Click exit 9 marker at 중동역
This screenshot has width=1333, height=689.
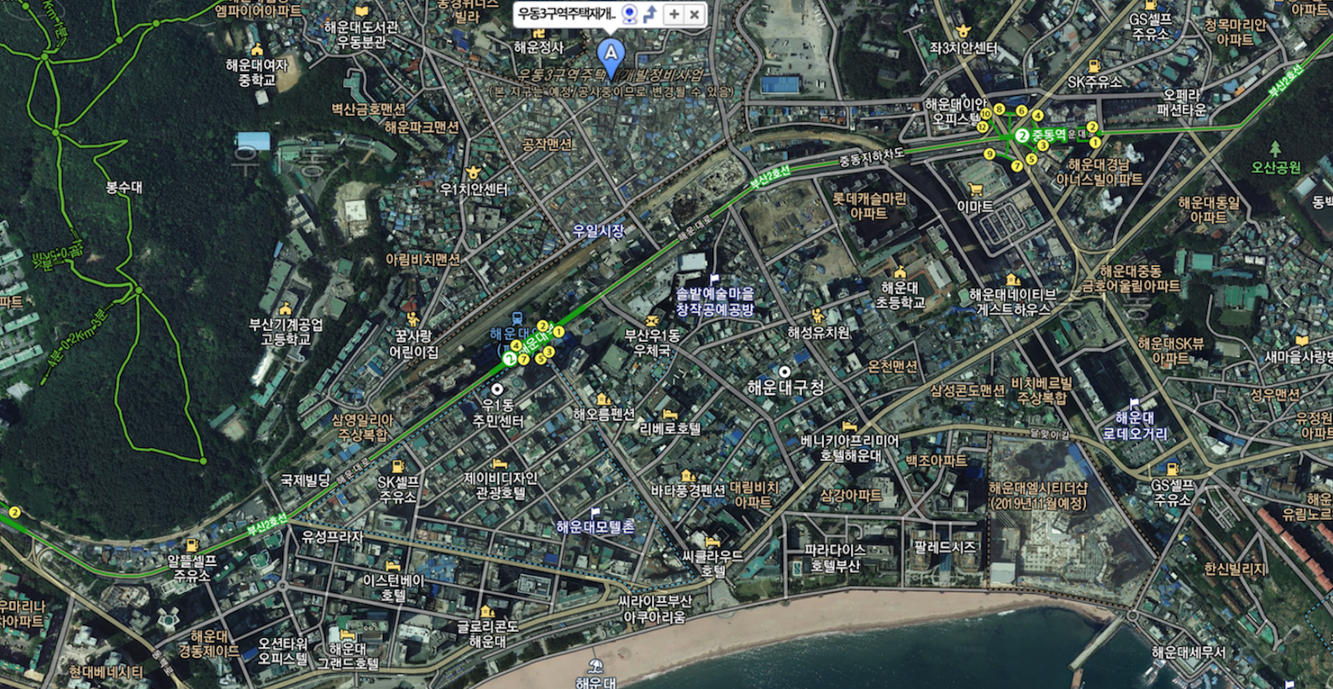[989, 154]
